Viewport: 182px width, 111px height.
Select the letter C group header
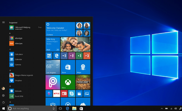pyautogui.click(x=10, y=49)
